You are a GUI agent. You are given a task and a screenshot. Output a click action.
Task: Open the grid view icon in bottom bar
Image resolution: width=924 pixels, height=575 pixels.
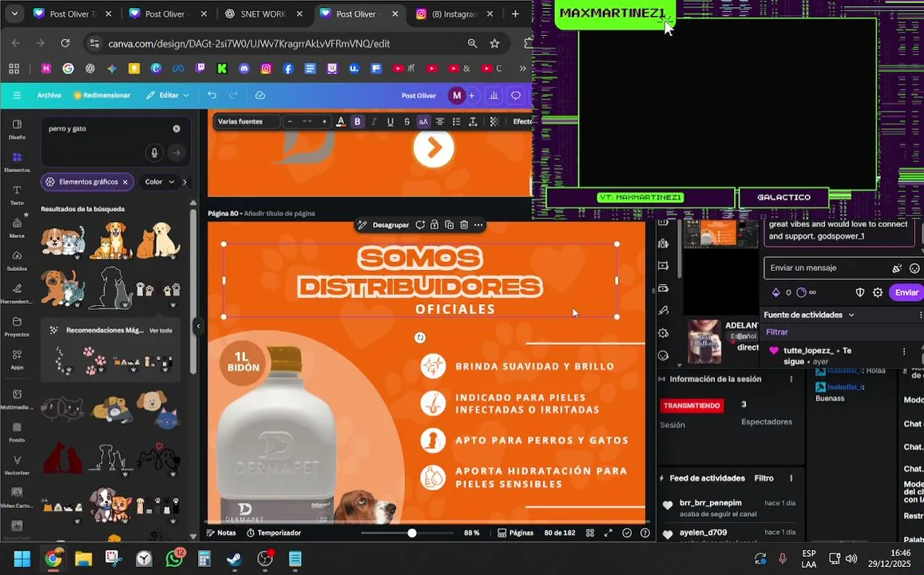(590, 533)
